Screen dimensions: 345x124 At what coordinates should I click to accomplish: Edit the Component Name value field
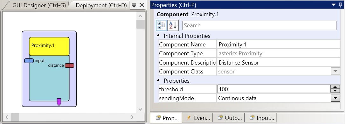click(279, 45)
